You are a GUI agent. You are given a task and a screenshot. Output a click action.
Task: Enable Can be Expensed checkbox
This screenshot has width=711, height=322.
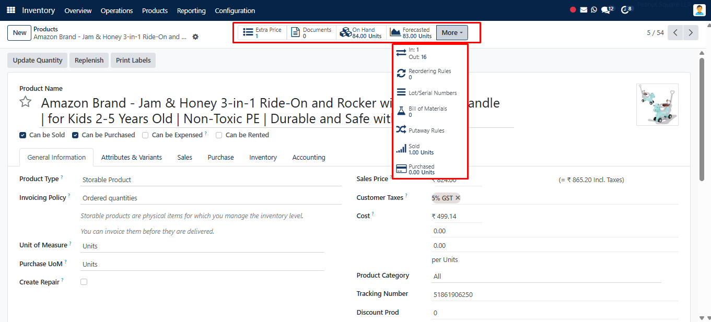pyautogui.click(x=145, y=135)
